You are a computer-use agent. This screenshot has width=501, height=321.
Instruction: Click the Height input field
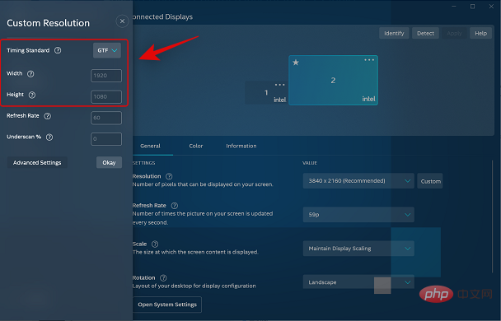106,96
